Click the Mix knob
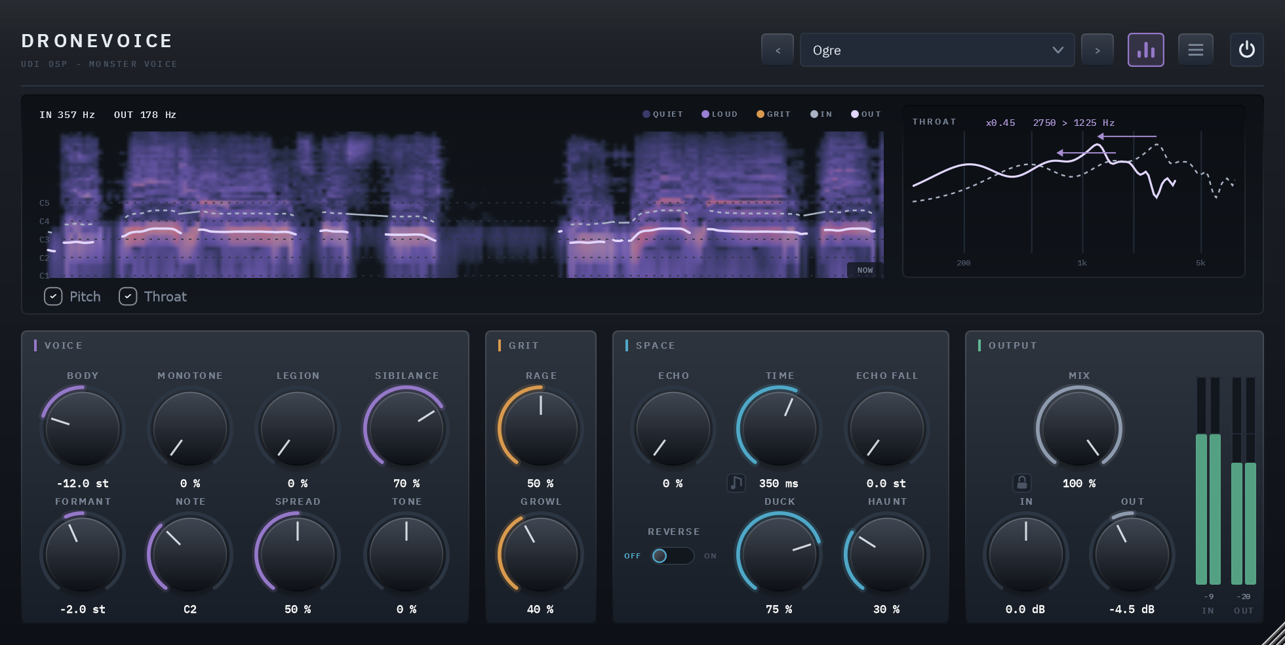The image size is (1285, 645). pyautogui.click(x=1079, y=429)
